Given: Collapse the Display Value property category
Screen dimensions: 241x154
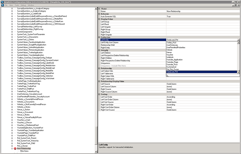Looking at the screenshot, I should (99, 19).
